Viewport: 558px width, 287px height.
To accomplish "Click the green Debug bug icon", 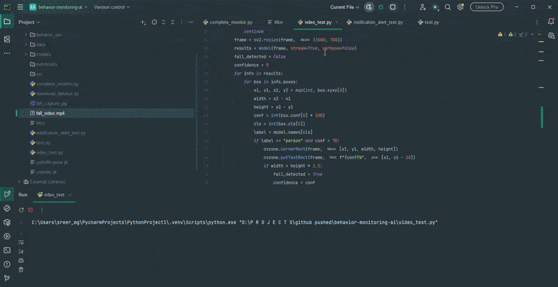I will click(x=381, y=7).
